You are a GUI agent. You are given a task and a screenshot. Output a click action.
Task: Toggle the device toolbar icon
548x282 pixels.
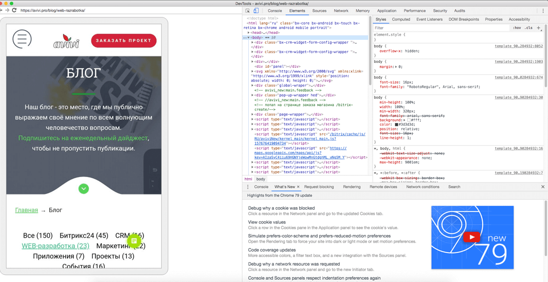tap(256, 11)
